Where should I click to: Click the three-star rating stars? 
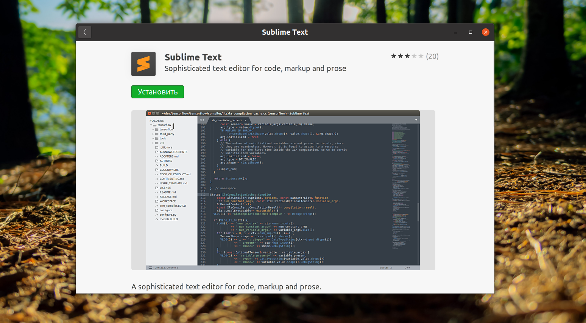coord(407,56)
